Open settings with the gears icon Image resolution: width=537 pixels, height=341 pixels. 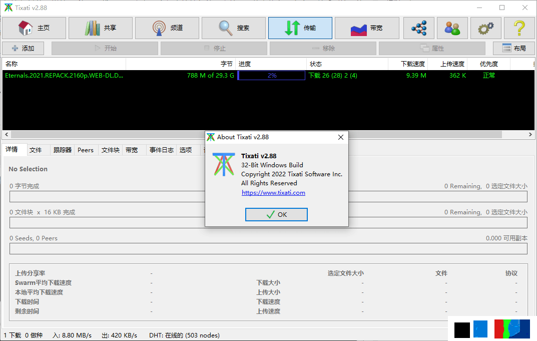pos(485,28)
